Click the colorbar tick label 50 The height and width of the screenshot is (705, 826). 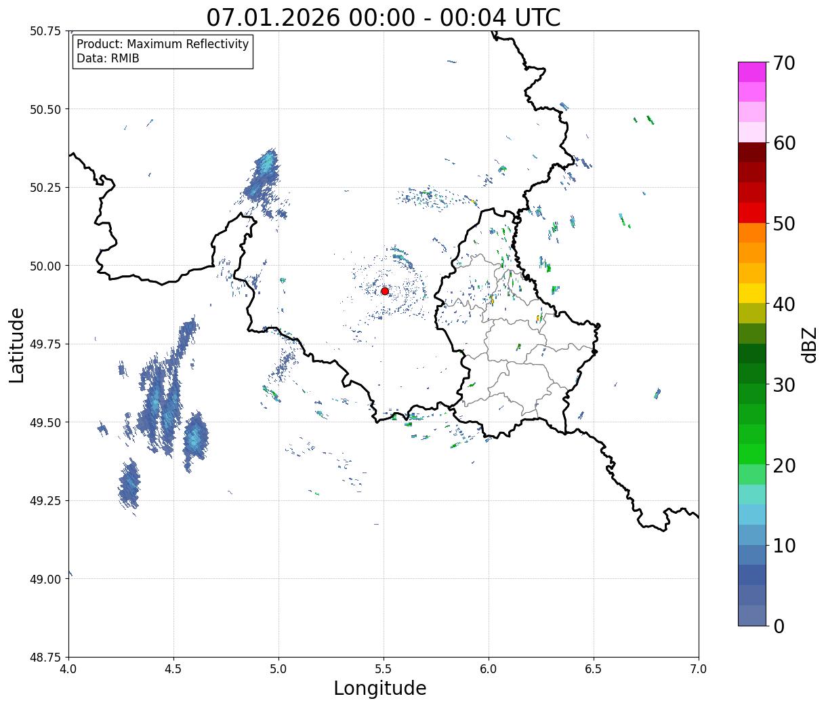[784, 224]
